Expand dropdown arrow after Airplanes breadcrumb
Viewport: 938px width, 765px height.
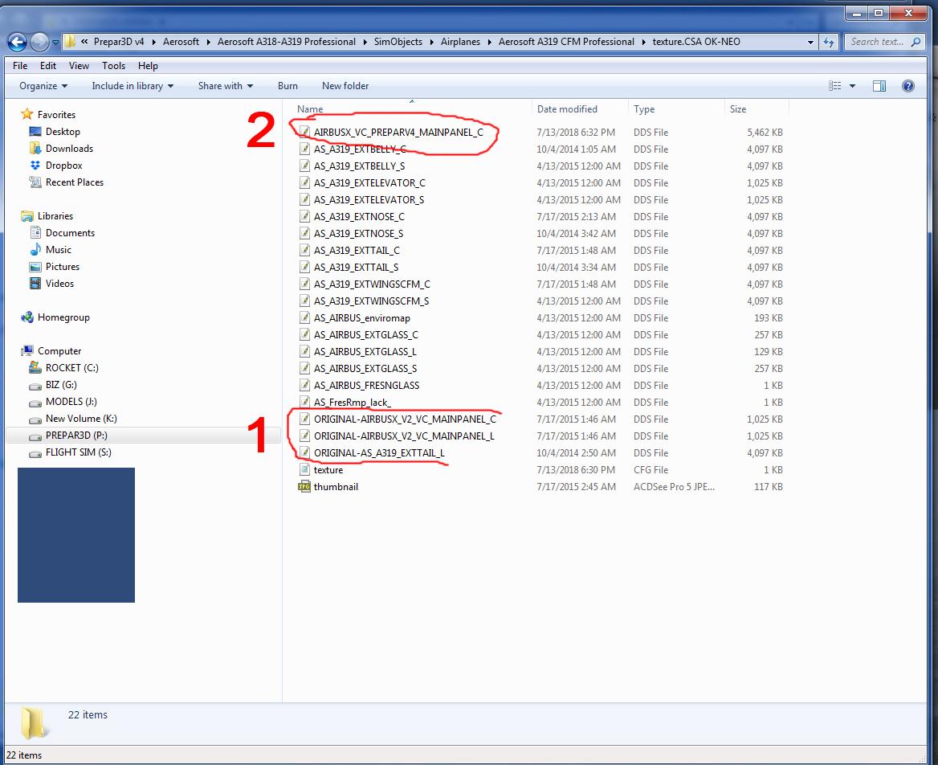[x=489, y=42]
